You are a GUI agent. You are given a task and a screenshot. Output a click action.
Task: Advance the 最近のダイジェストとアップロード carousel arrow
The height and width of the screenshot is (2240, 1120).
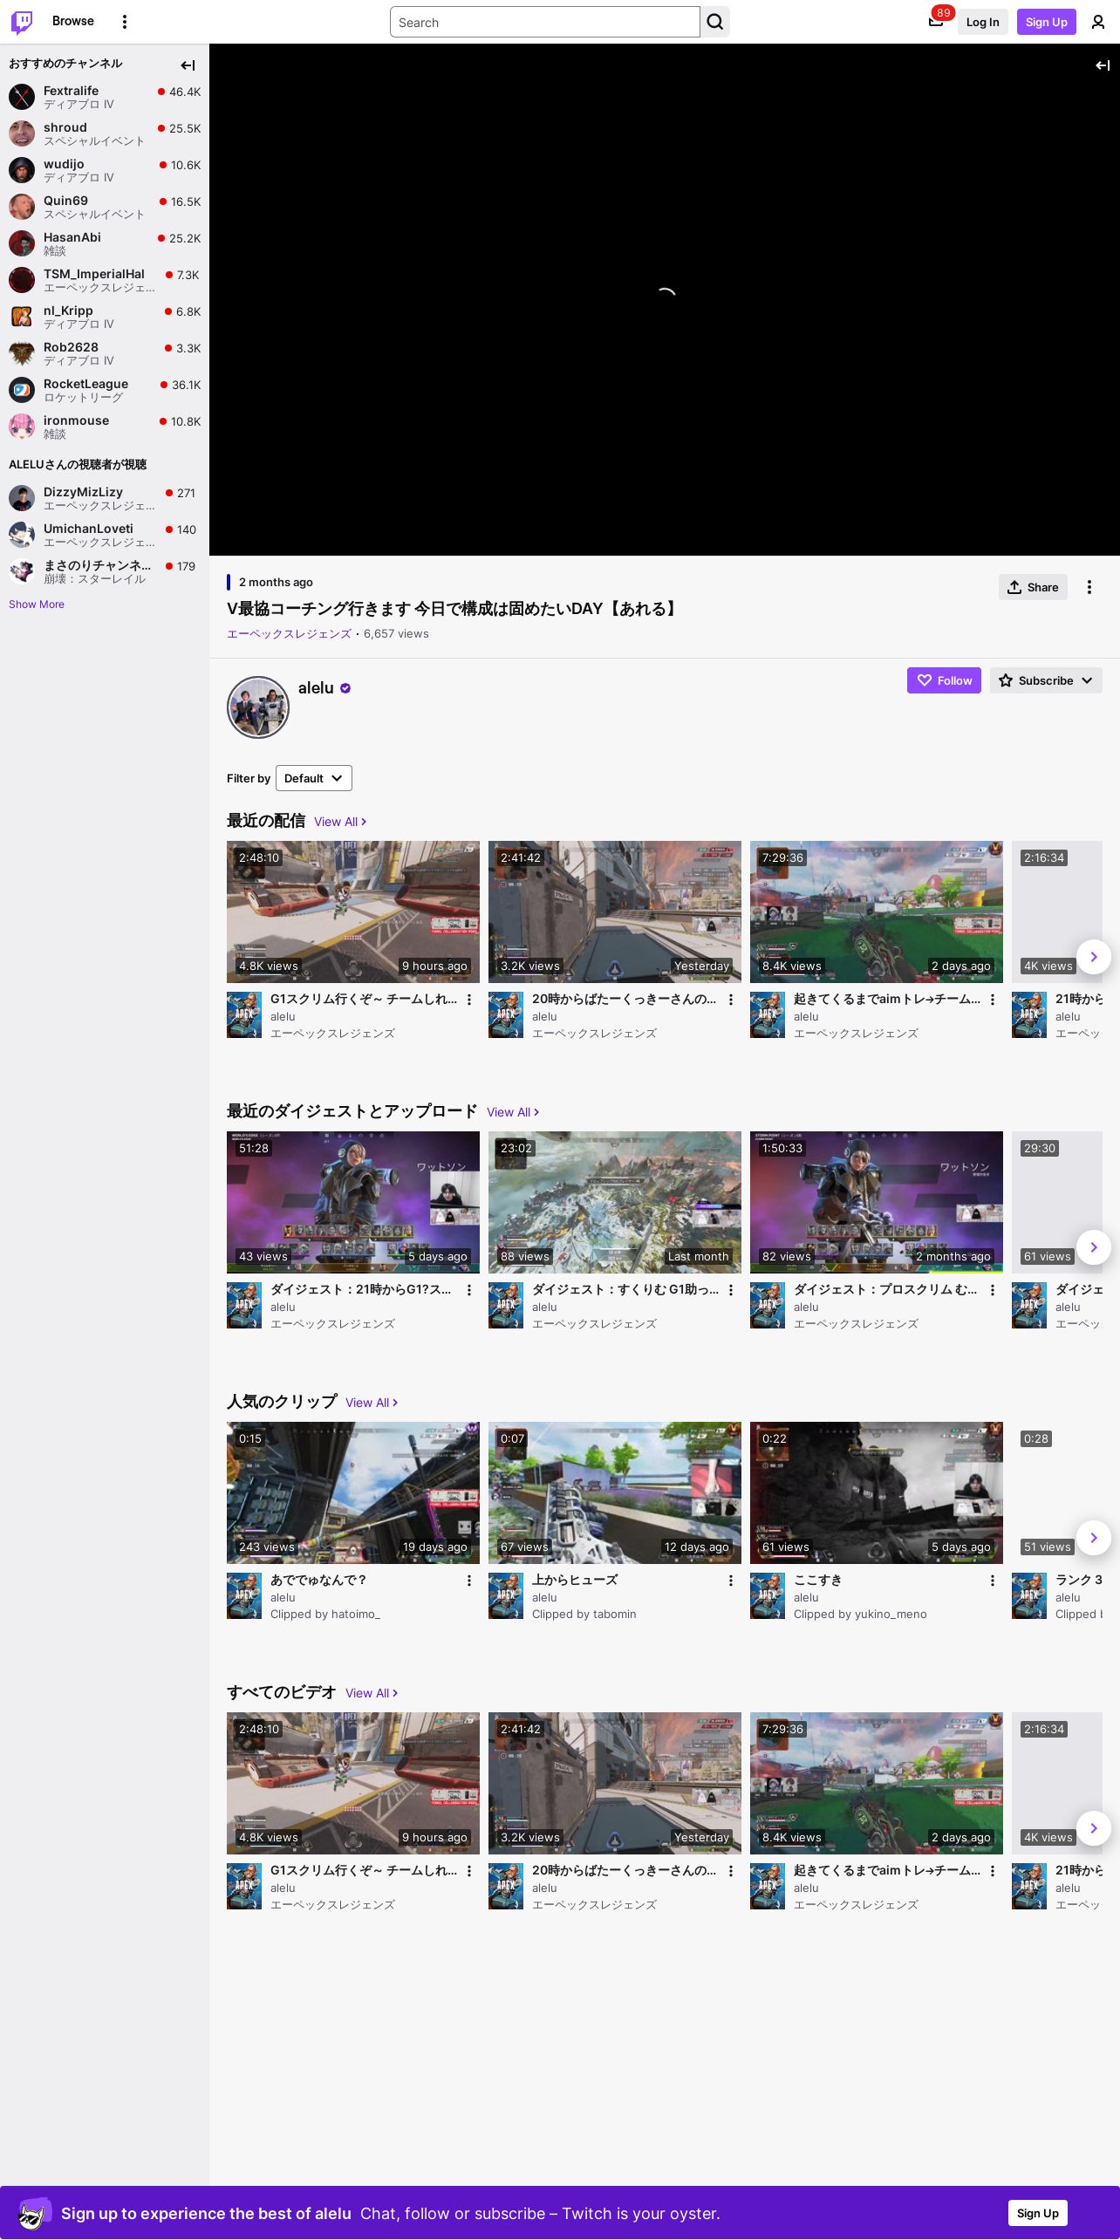pos(1094,1247)
